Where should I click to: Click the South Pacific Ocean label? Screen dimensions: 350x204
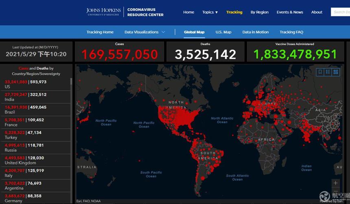[151, 174]
